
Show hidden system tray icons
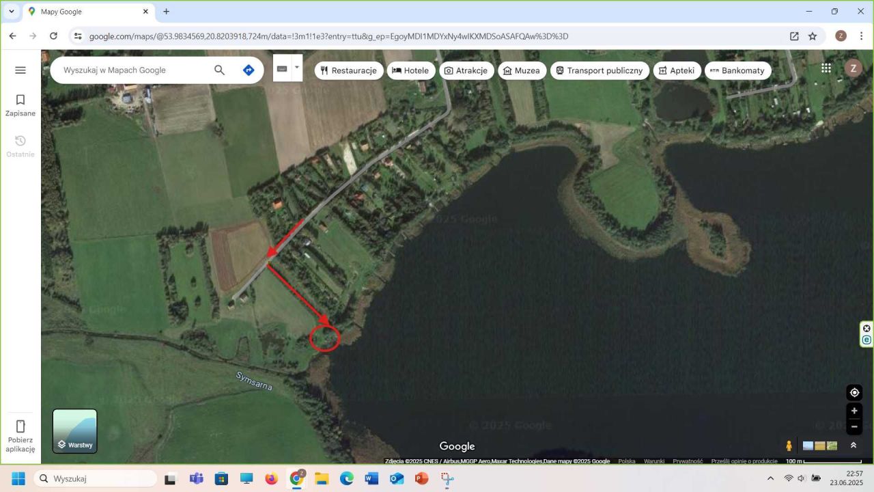(x=771, y=478)
